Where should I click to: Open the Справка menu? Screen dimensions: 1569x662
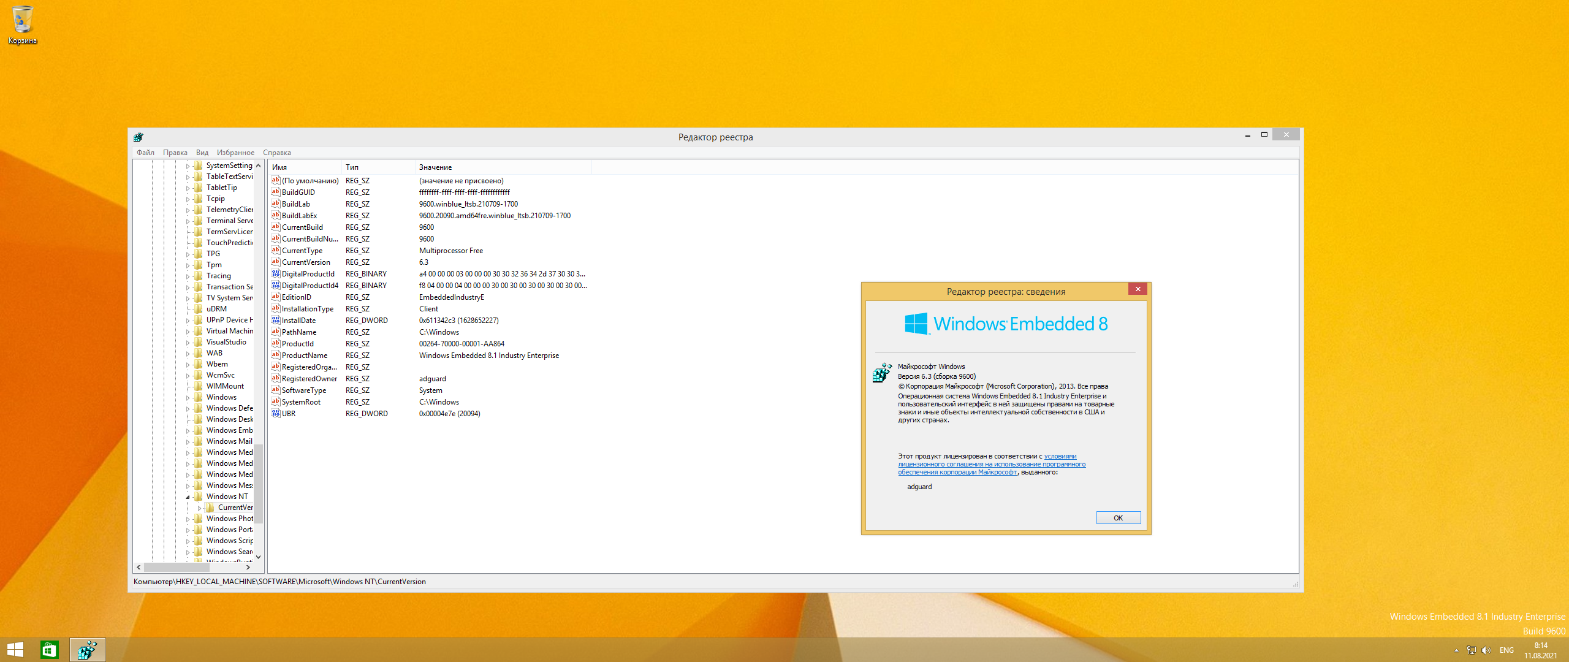[x=277, y=153]
